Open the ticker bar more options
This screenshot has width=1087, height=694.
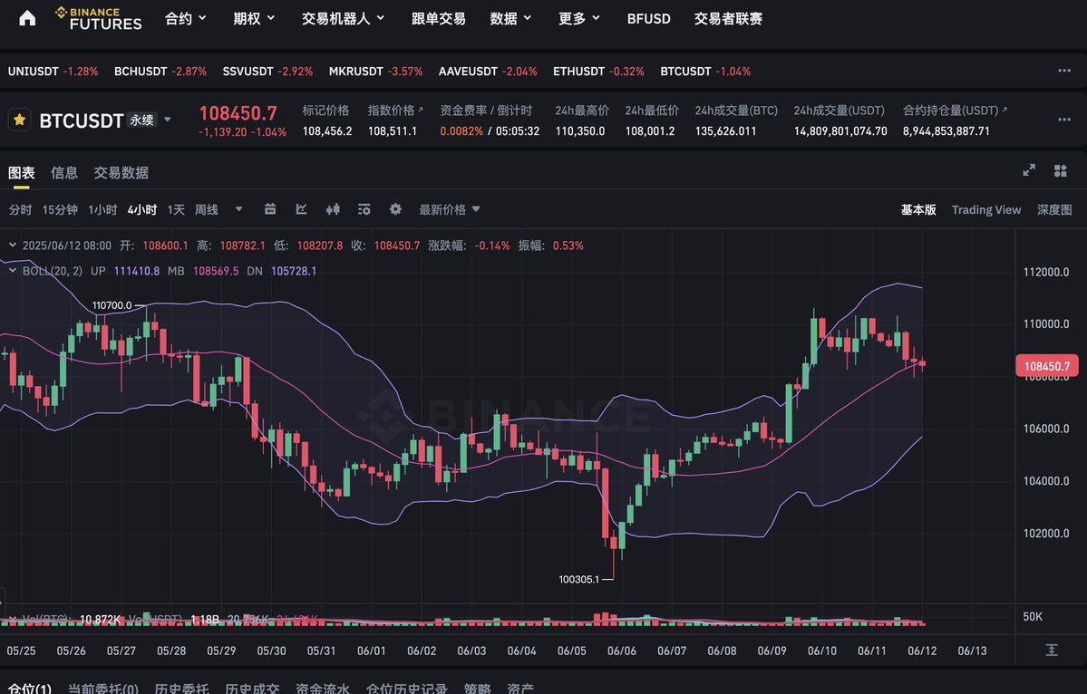click(x=1064, y=71)
